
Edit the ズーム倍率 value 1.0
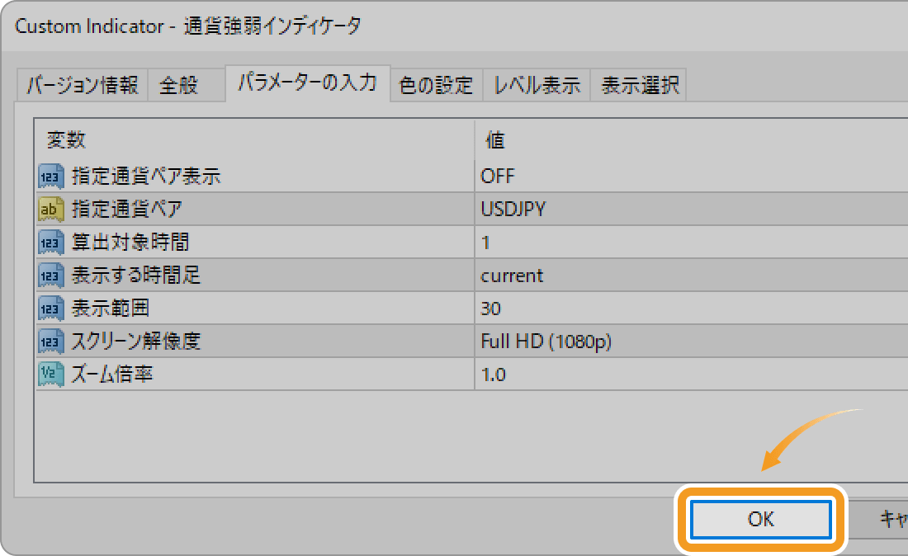(x=692, y=375)
